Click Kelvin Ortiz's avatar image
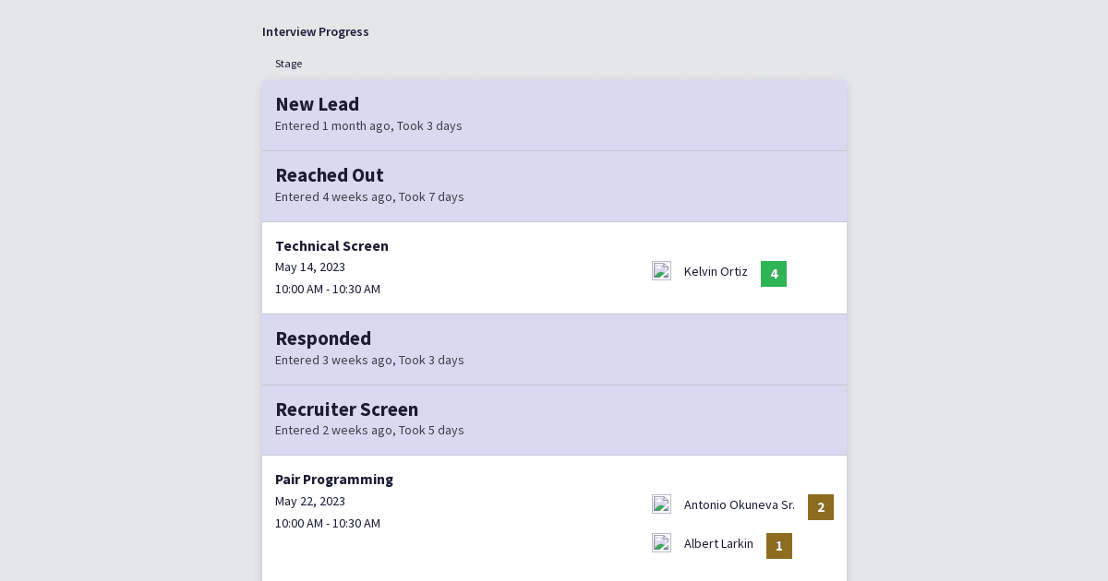Screen dimensions: 1108x581 click(661, 270)
